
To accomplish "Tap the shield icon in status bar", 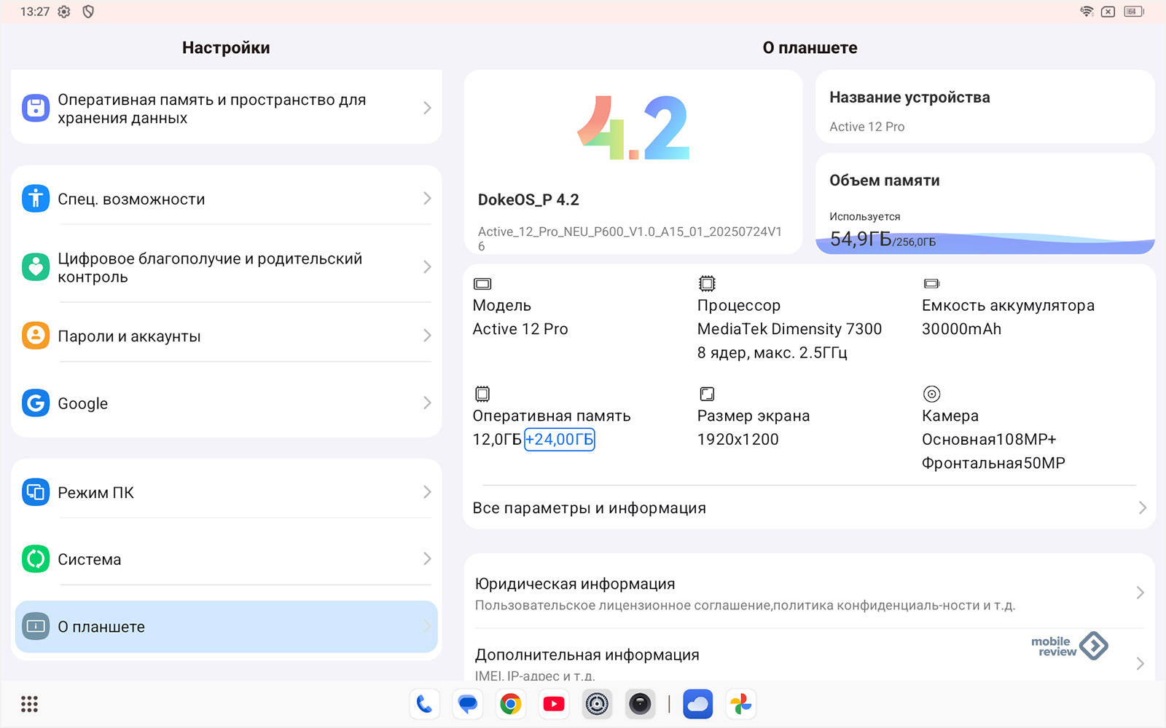I will [x=88, y=12].
